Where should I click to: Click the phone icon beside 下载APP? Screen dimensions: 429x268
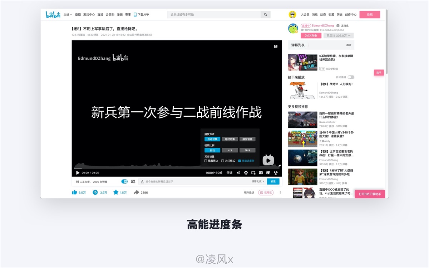tap(135, 15)
